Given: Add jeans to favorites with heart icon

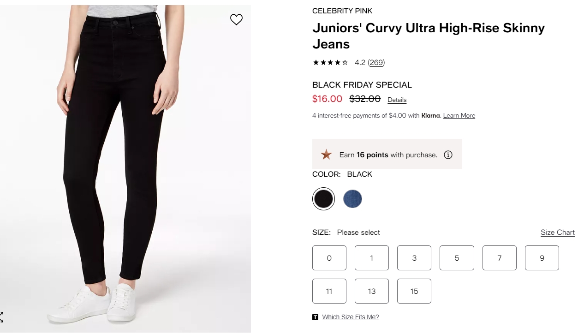Looking at the screenshot, I should pyautogui.click(x=236, y=19).
